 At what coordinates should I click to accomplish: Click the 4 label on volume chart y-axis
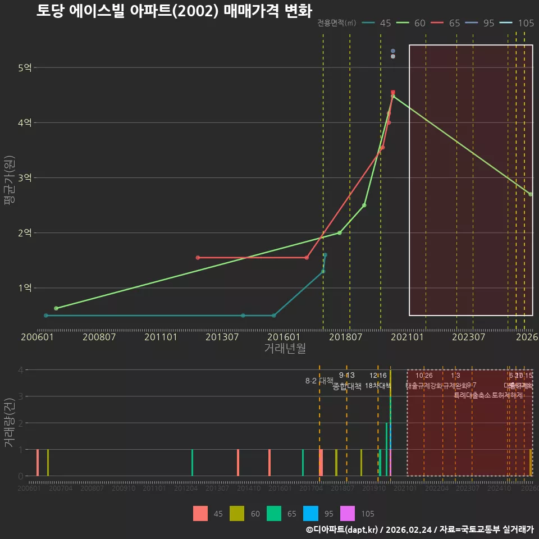point(21,370)
